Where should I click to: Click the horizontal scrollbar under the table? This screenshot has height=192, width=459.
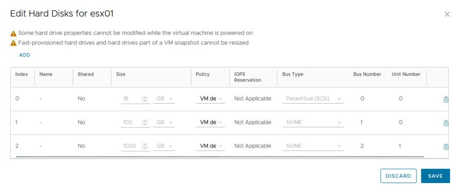tap(220, 157)
